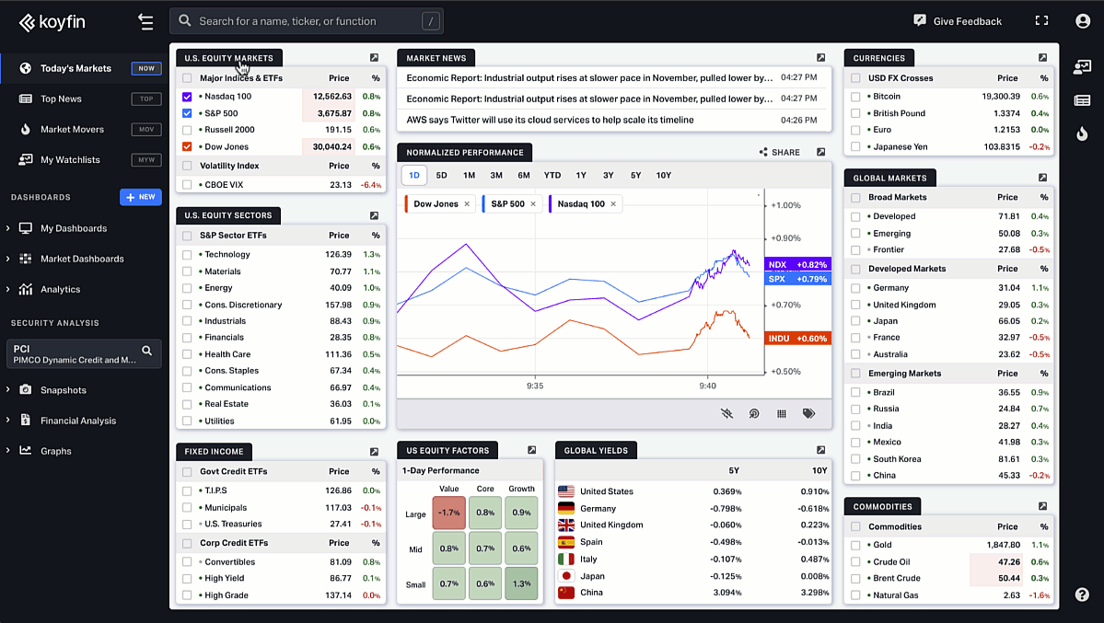Collapse the sidebar menu icon

click(x=145, y=22)
